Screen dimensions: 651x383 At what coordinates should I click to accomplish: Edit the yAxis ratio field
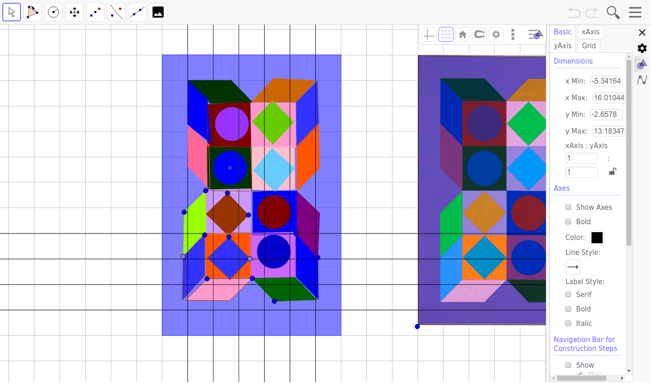[x=582, y=172]
